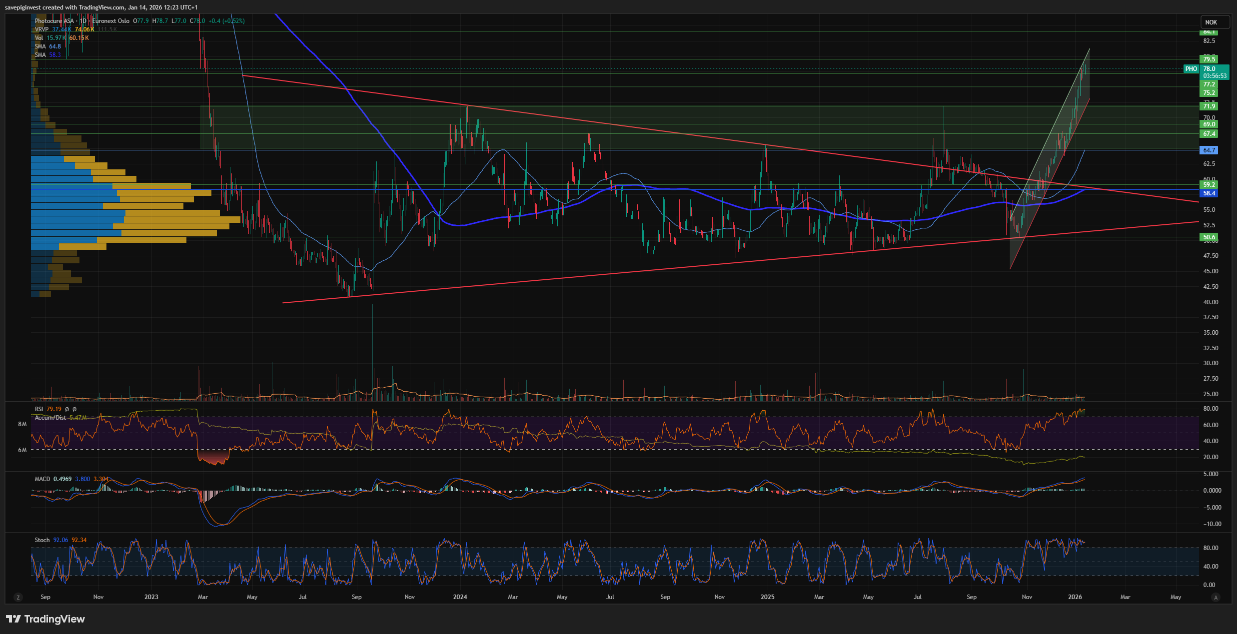
Task: Click the blue 64.7 price label
Action: tap(1209, 150)
